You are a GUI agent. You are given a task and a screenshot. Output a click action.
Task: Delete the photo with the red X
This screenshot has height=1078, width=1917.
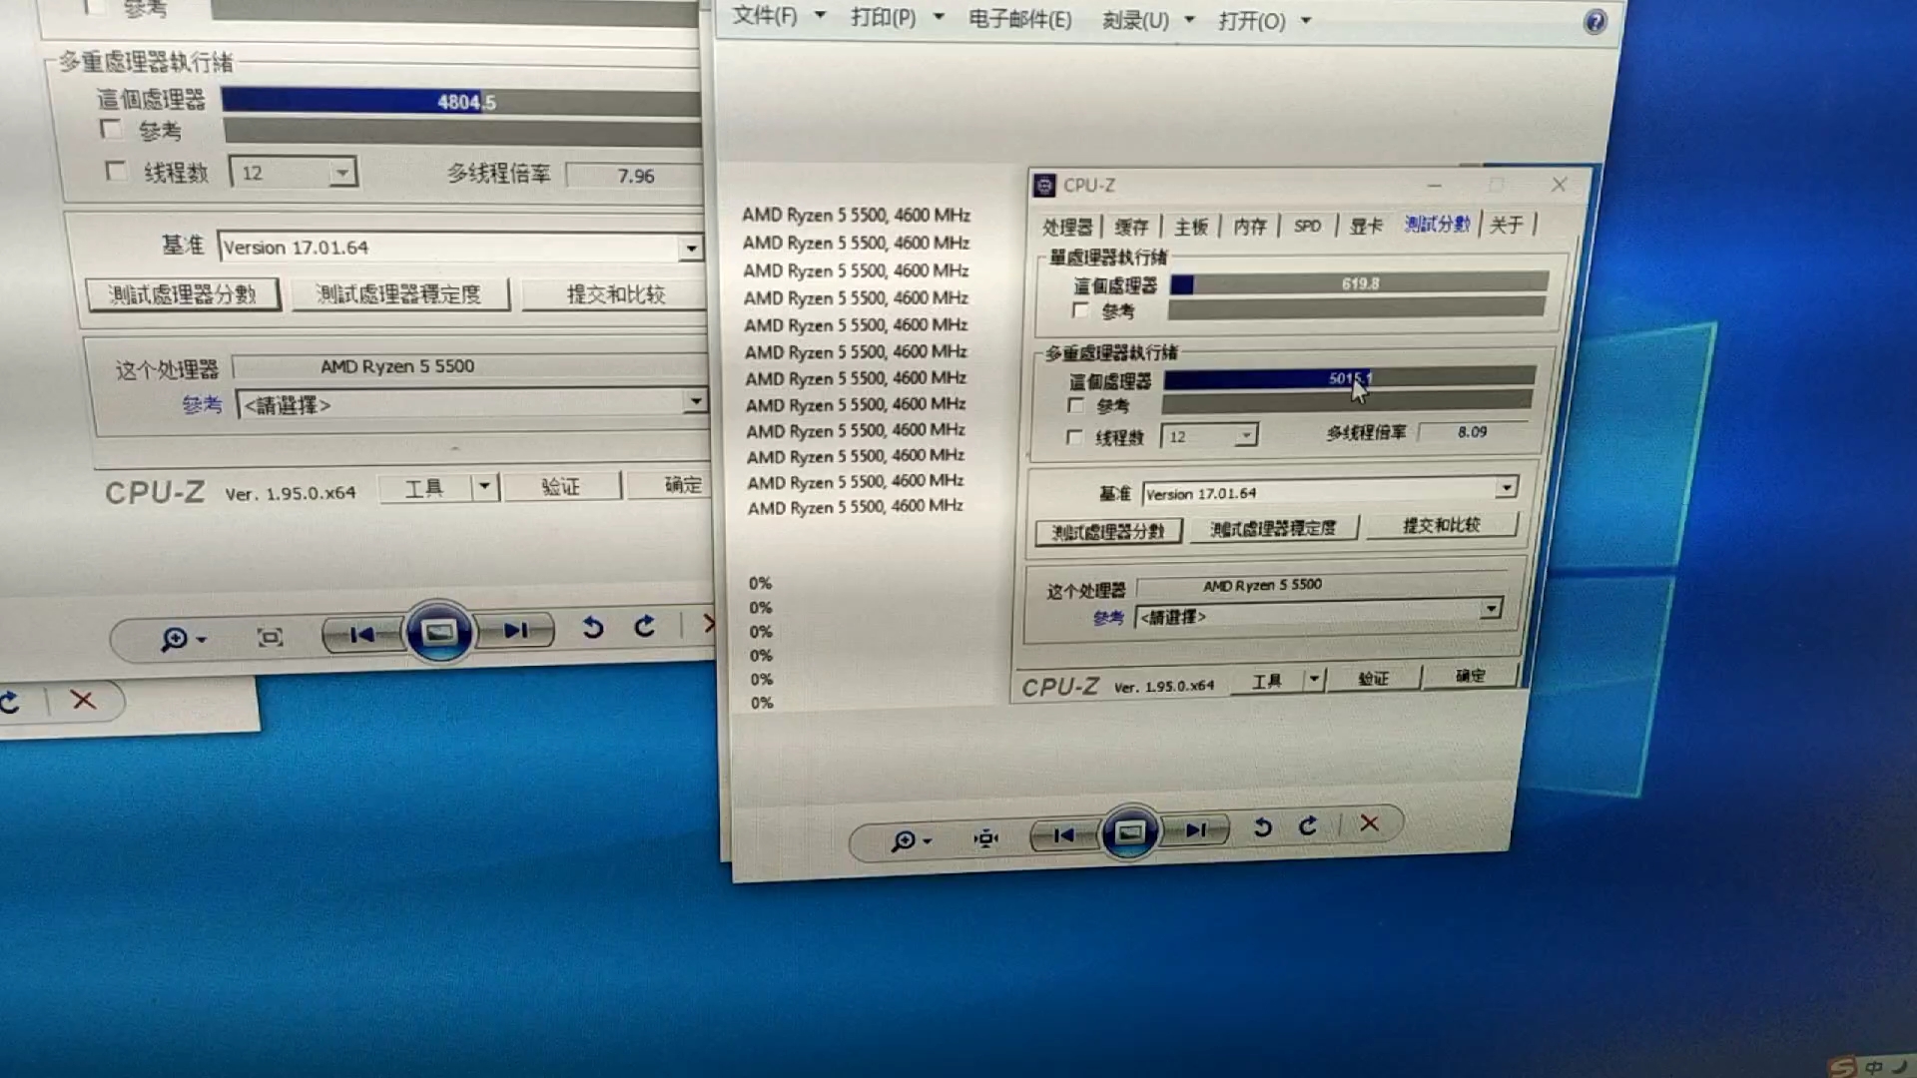(x=1369, y=823)
